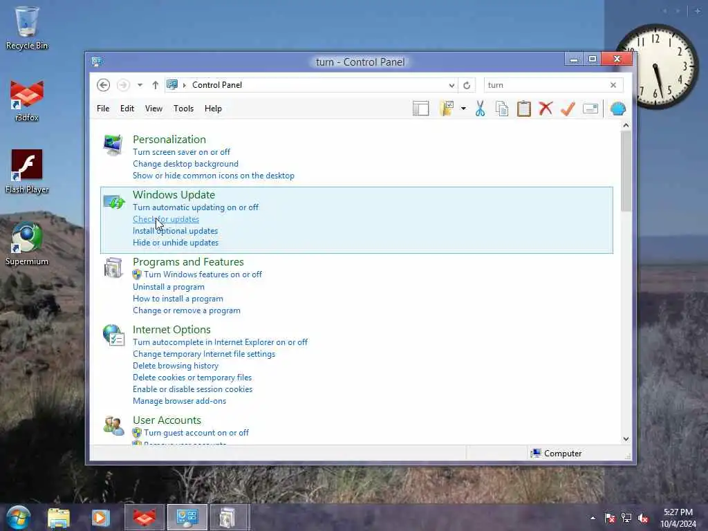Image resolution: width=708 pixels, height=531 pixels.
Task: Click 'Delete browsing history' link
Action: (x=176, y=366)
